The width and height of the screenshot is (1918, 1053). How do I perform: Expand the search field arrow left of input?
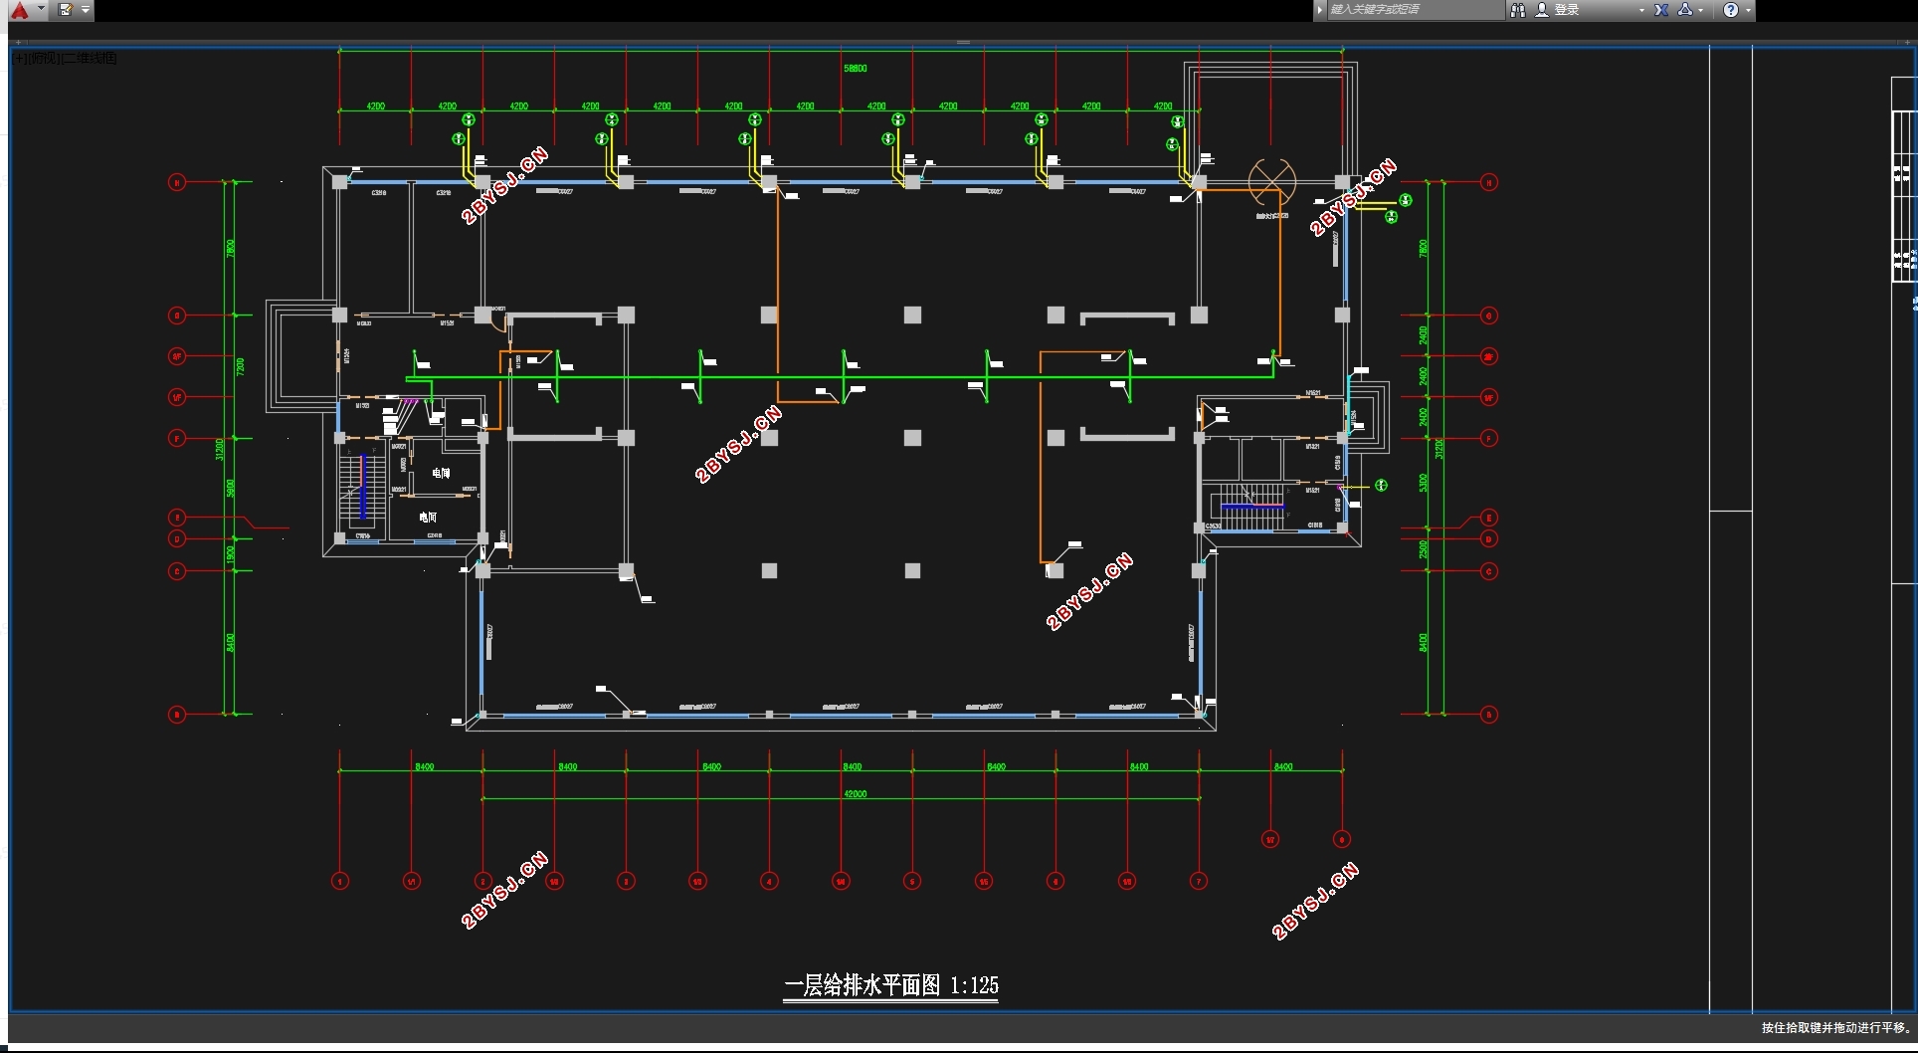tap(1320, 10)
